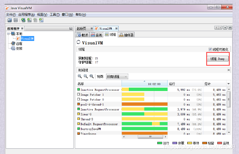Click the grayed-out save icon in toolbar
This screenshot has width=239, height=154.
tap(16, 20)
